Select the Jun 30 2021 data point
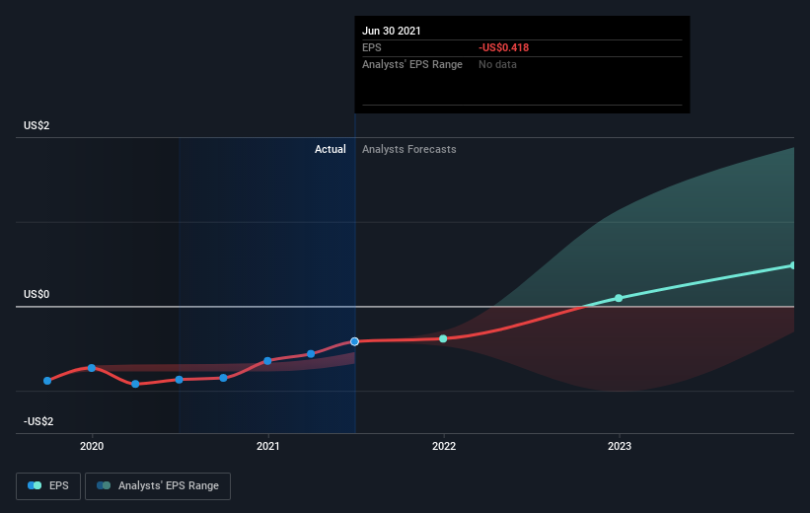The height and width of the screenshot is (513, 810). (354, 341)
